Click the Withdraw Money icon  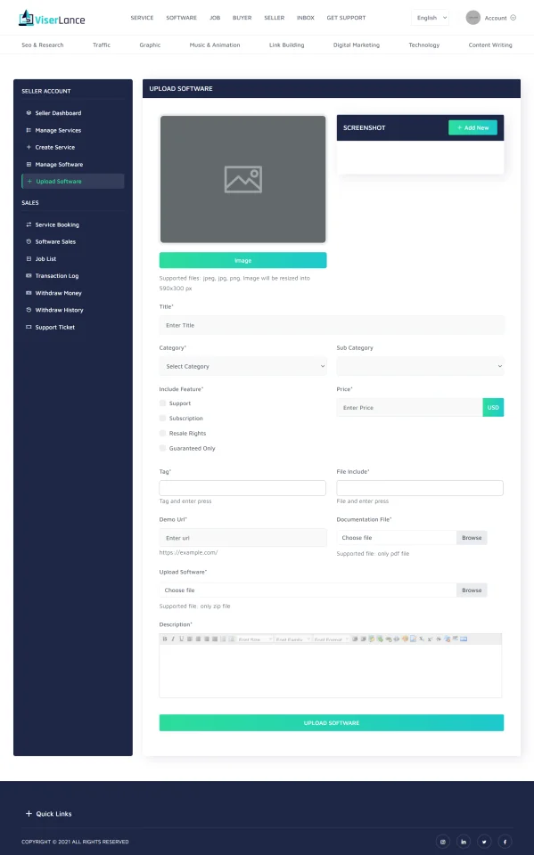pos(29,293)
